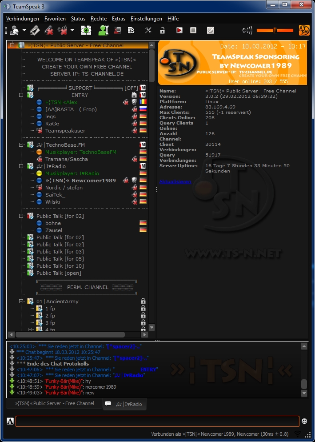Open the Einstellungen menu

click(x=146, y=19)
